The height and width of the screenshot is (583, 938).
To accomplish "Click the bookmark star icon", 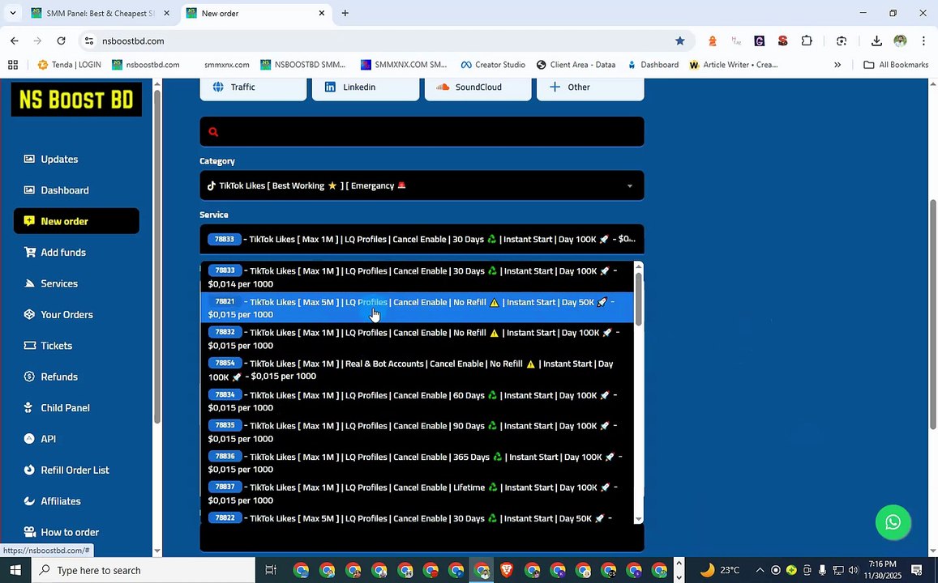I will (x=679, y=40).
